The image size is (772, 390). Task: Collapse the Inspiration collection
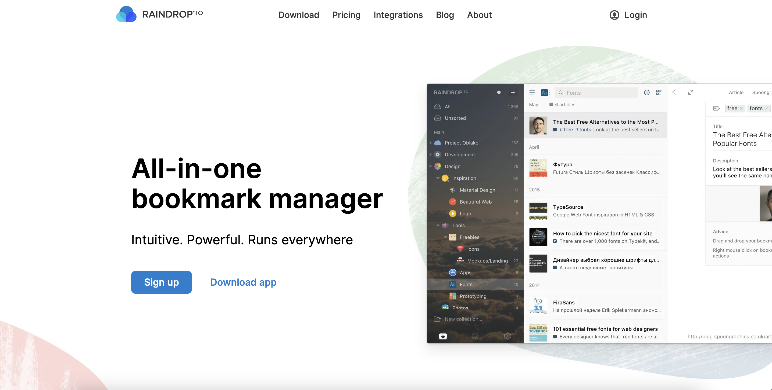pos(438,178)
